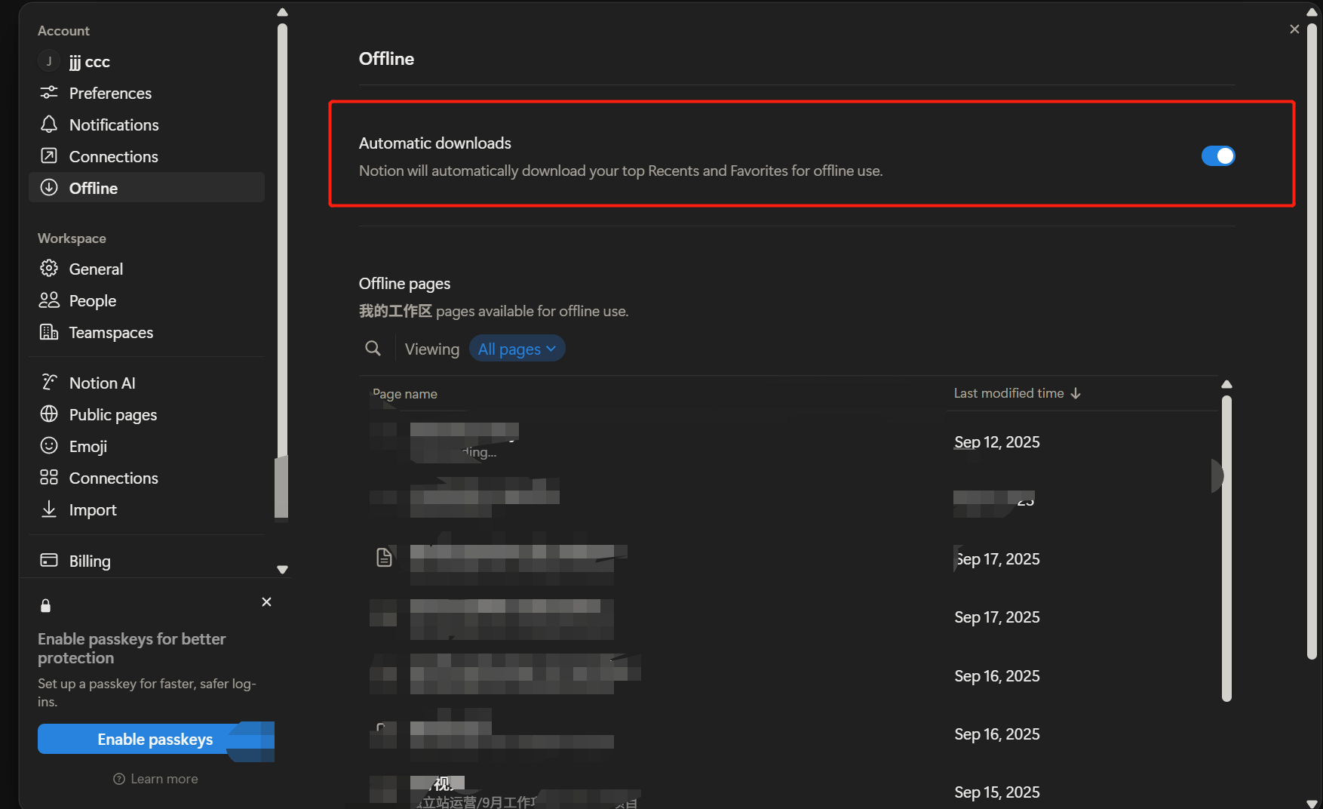Click the Notifications bell icon

(49, 125)
